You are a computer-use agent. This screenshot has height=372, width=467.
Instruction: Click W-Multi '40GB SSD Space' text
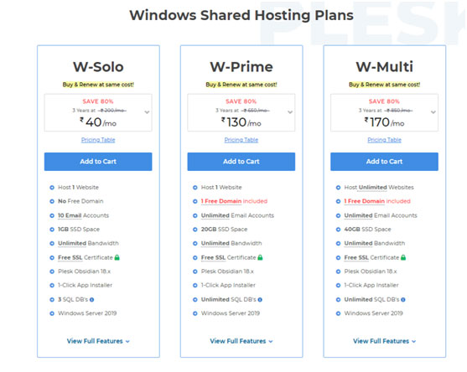[367, 230]
